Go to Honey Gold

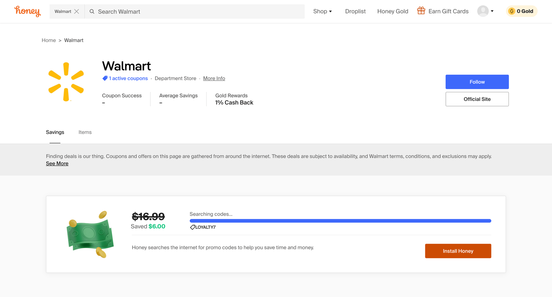(x=392, y=11)
